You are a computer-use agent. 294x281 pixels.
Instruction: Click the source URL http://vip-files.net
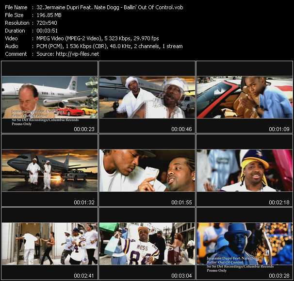78,54
